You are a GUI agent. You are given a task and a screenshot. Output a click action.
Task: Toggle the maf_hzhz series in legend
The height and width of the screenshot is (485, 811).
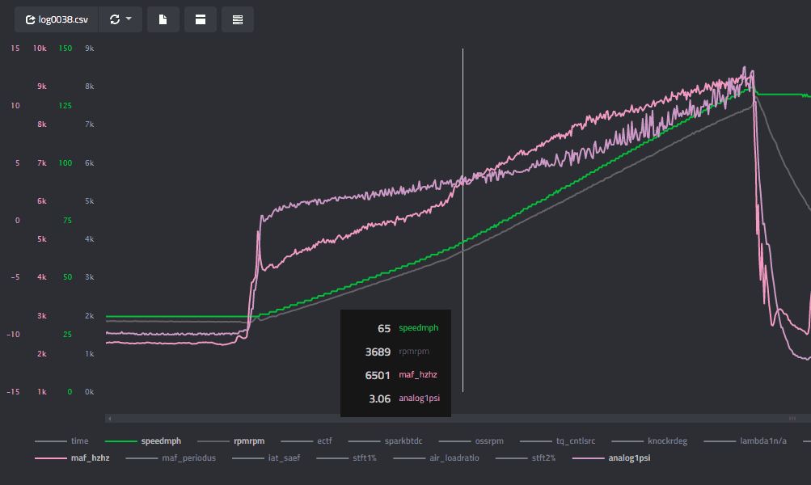(x=72, y=458)
